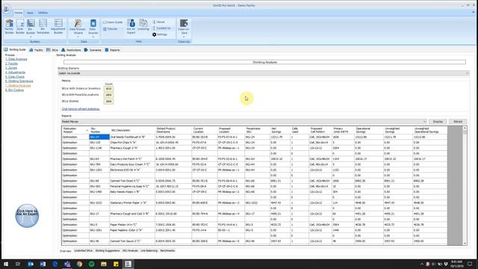This screenshot has width=478, height=269.
Task: Open the About item
Action: click(x=159, y=22)
